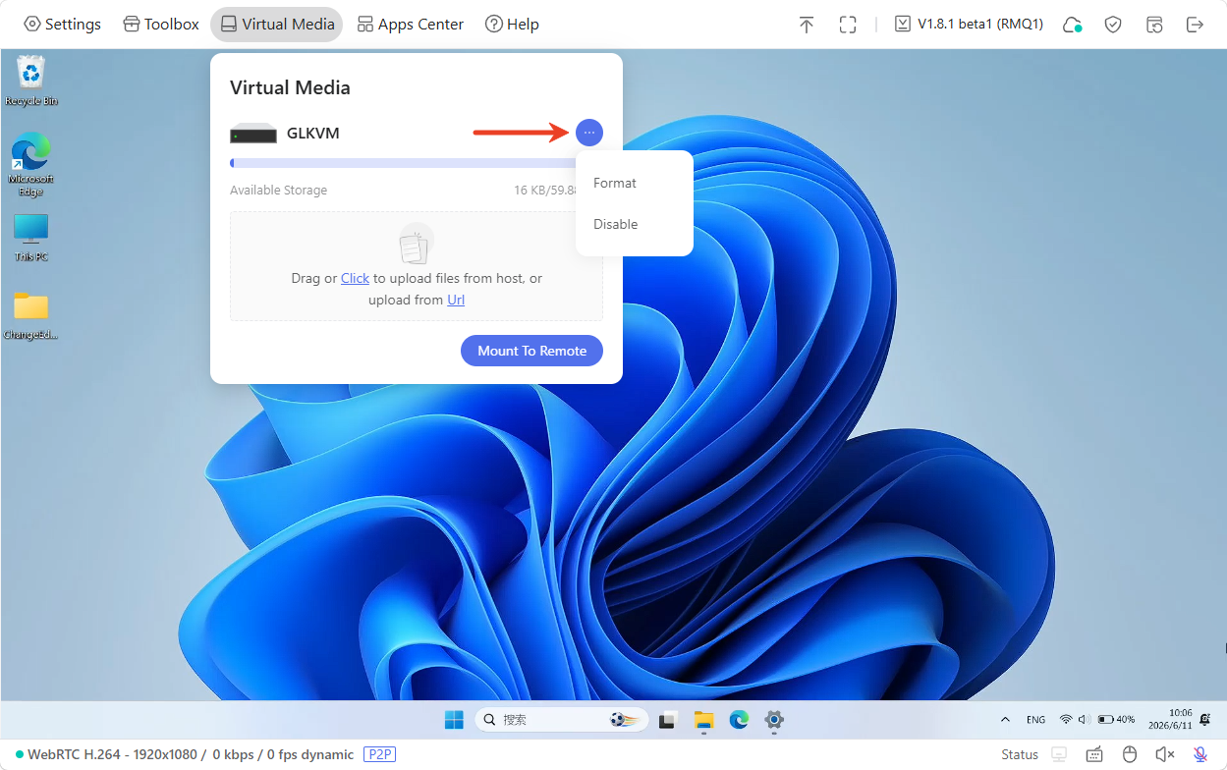The height and width of the screenshot is (770, 1227).
Task: Unmute audio via the speaker icon
Action: click(1165, 754)
